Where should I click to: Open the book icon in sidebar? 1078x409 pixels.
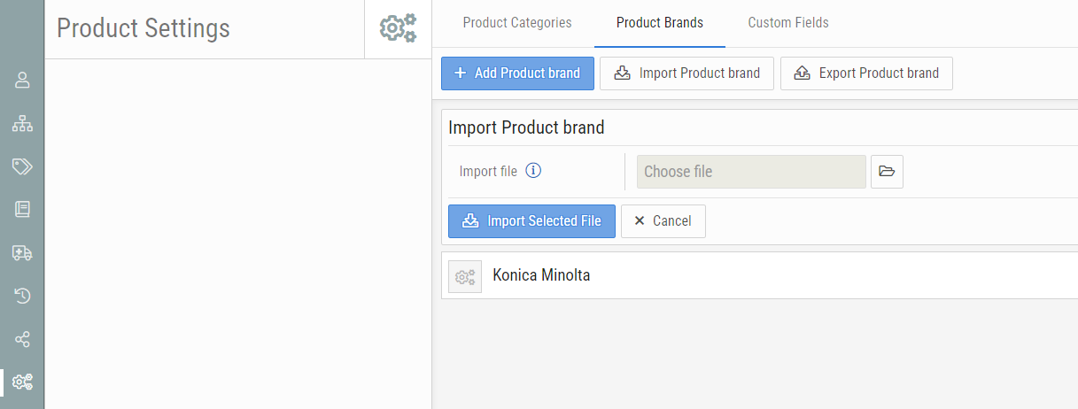pos(22,209)
